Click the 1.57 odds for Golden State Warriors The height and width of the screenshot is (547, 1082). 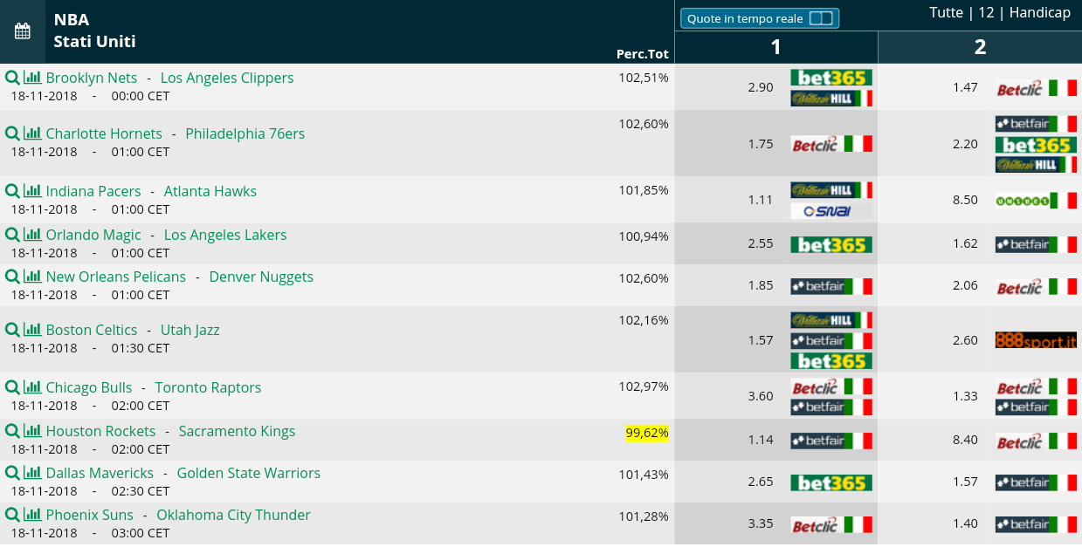coord(965,482)
